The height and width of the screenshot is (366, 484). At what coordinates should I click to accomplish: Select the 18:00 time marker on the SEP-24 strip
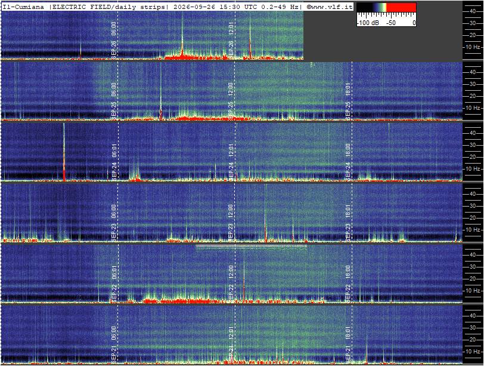348,150
